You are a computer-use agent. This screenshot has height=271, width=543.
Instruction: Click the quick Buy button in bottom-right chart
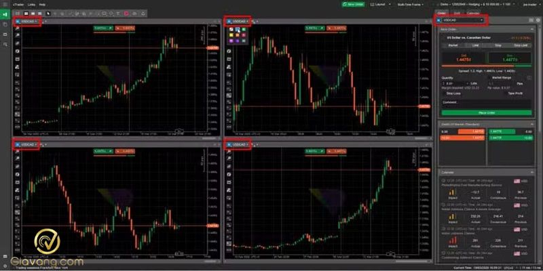315,151
